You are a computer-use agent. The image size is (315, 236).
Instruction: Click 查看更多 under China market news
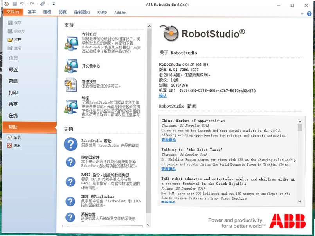coord(169,139)
